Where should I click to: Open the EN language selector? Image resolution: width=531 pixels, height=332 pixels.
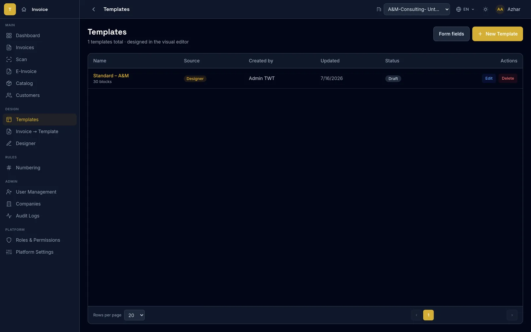coord(465,9)
